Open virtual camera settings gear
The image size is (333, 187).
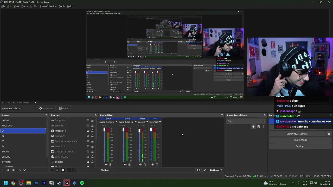pos(329,134)
